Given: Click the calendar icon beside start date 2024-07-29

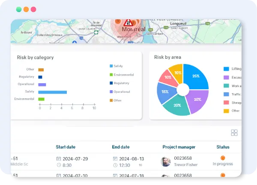Looking at the screenshot, I should 59,159.
